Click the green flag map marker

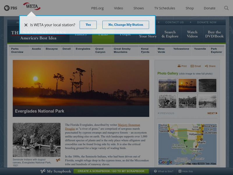(185, 141)
